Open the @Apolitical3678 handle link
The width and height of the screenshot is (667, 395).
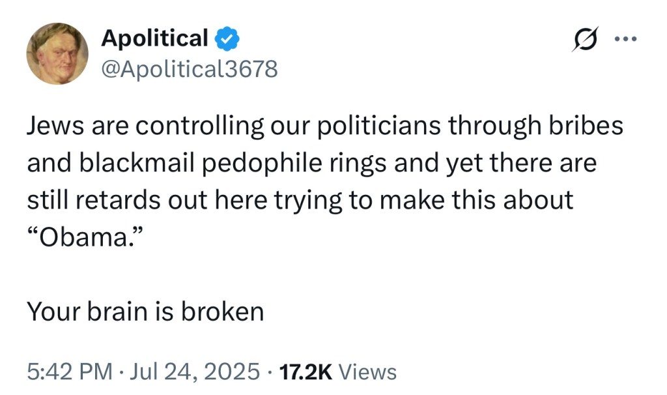(189, 68)
